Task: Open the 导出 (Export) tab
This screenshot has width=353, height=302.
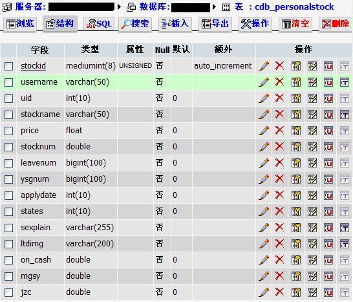Action: click(215, 24)
